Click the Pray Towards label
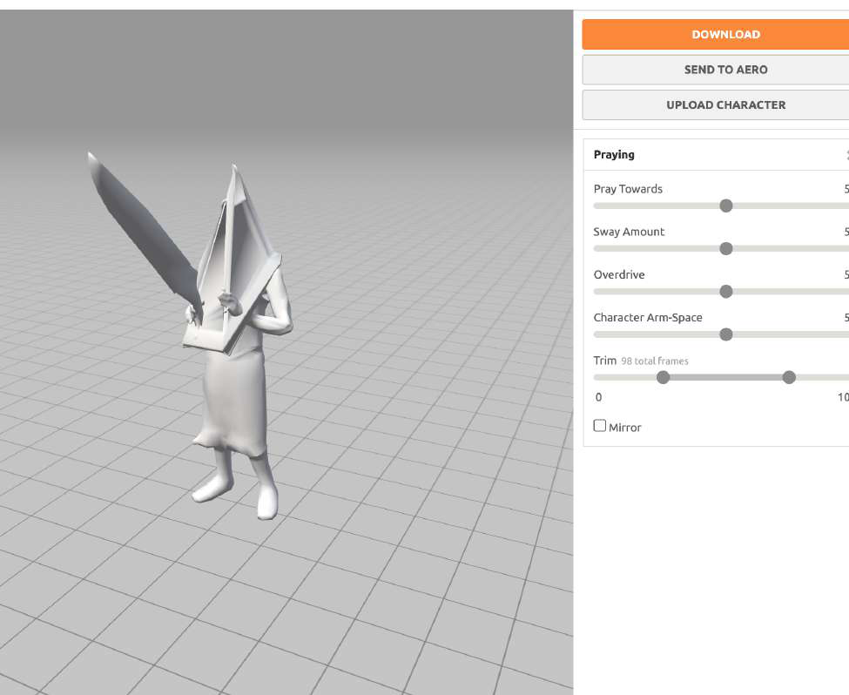 pos(628,189)
